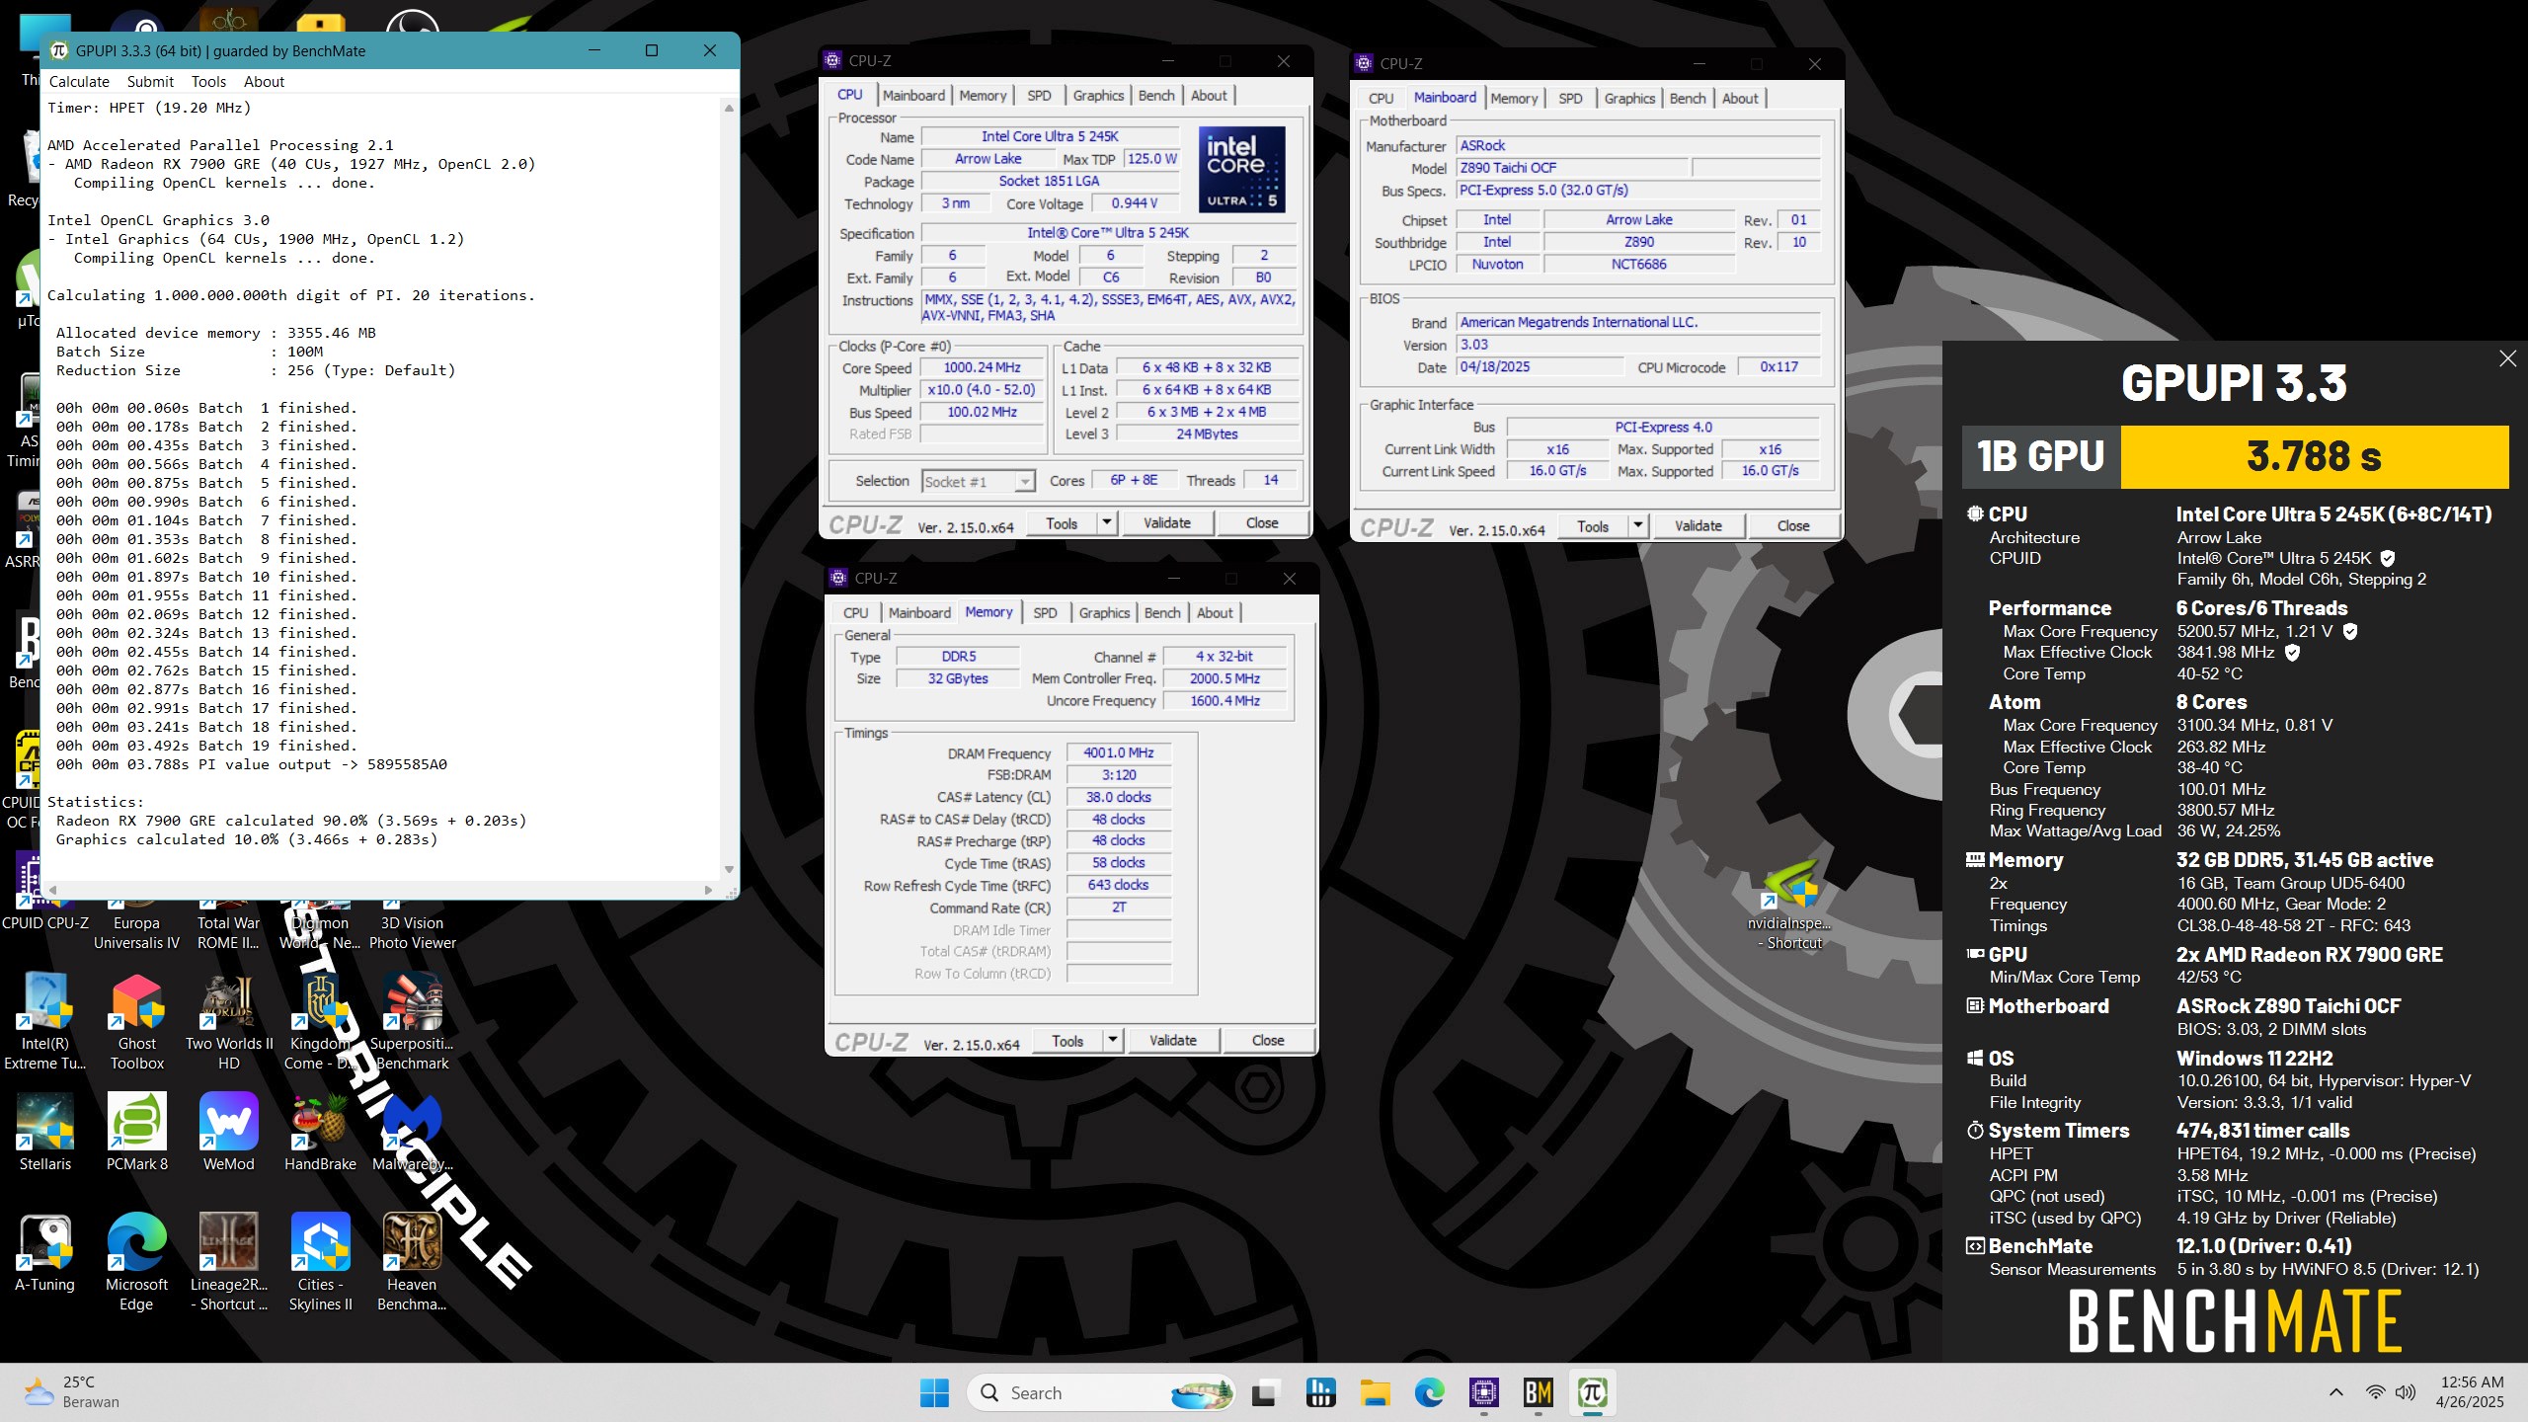Click the GPUPI vertical scrollbar down arrow
This screenshot has height=1422, width=2528.
coord(729,869)
